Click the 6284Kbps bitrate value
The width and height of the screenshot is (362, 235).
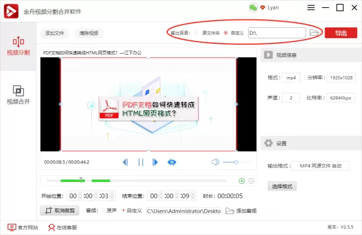click(340, 98)
